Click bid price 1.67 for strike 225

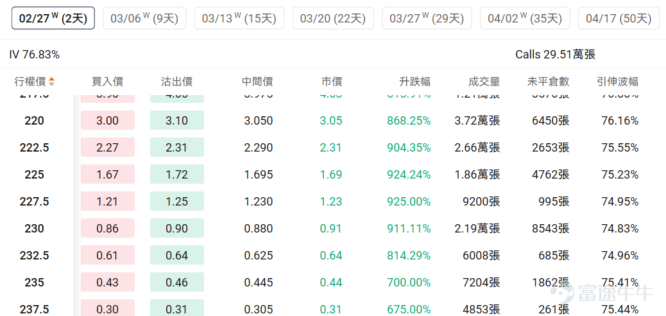107,174
